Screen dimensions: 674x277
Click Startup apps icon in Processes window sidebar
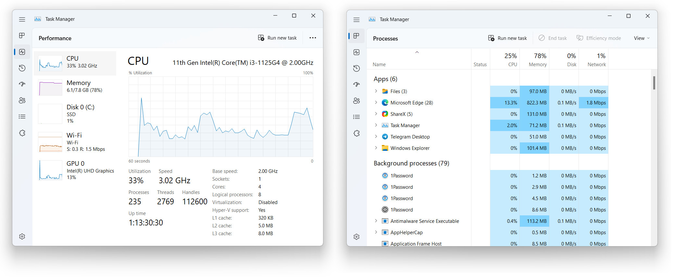[x=356, y=84]
